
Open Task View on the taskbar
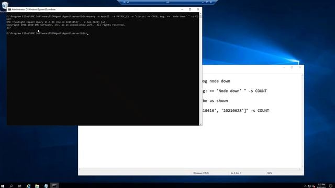19,186
